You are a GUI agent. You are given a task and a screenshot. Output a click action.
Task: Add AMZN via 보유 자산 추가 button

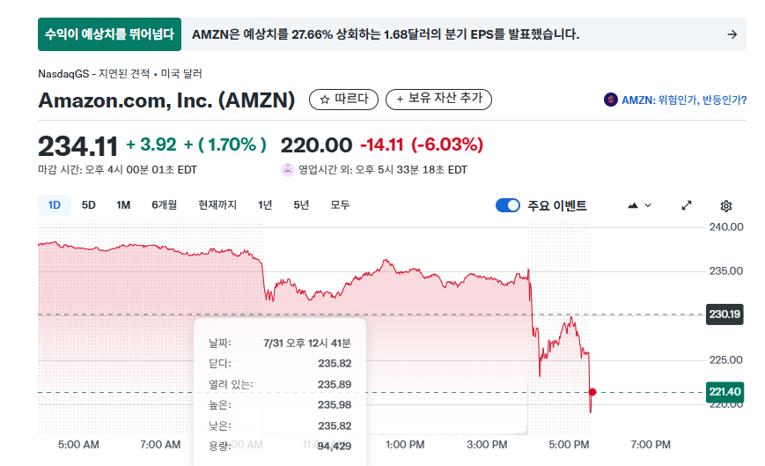click(x=438, y=99)
